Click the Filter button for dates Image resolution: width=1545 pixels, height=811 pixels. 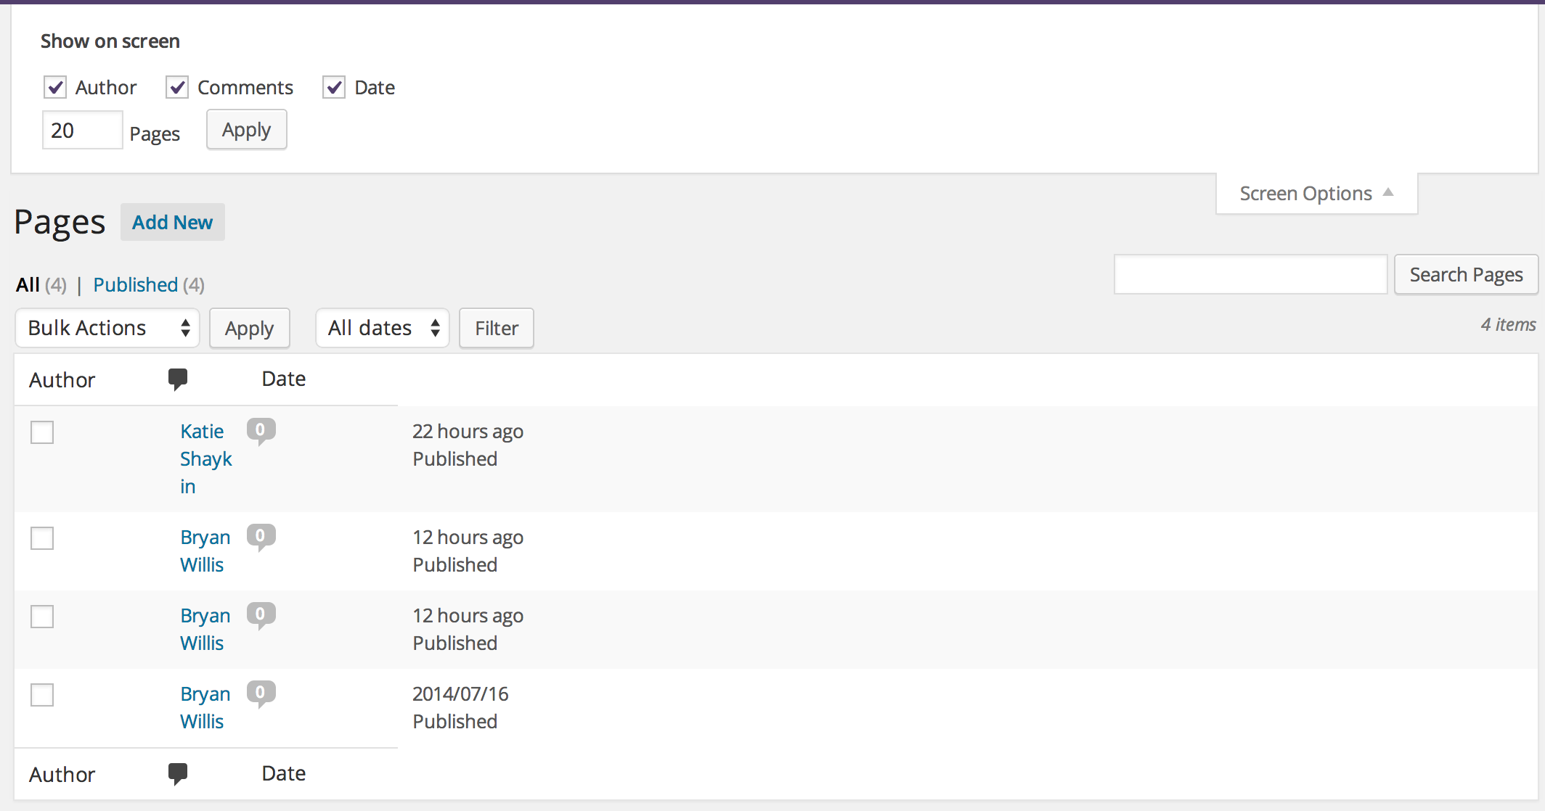tap(497, 328)
